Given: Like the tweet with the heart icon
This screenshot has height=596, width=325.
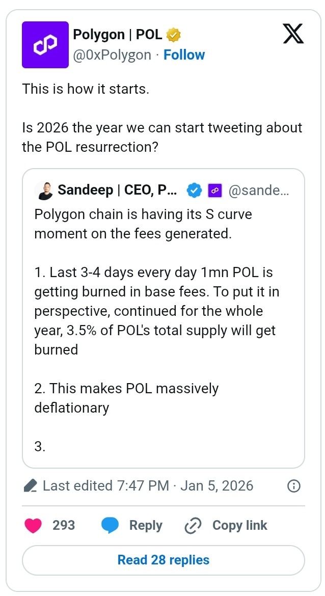Looking at the screenshot, I should click(x=34, y=526).
